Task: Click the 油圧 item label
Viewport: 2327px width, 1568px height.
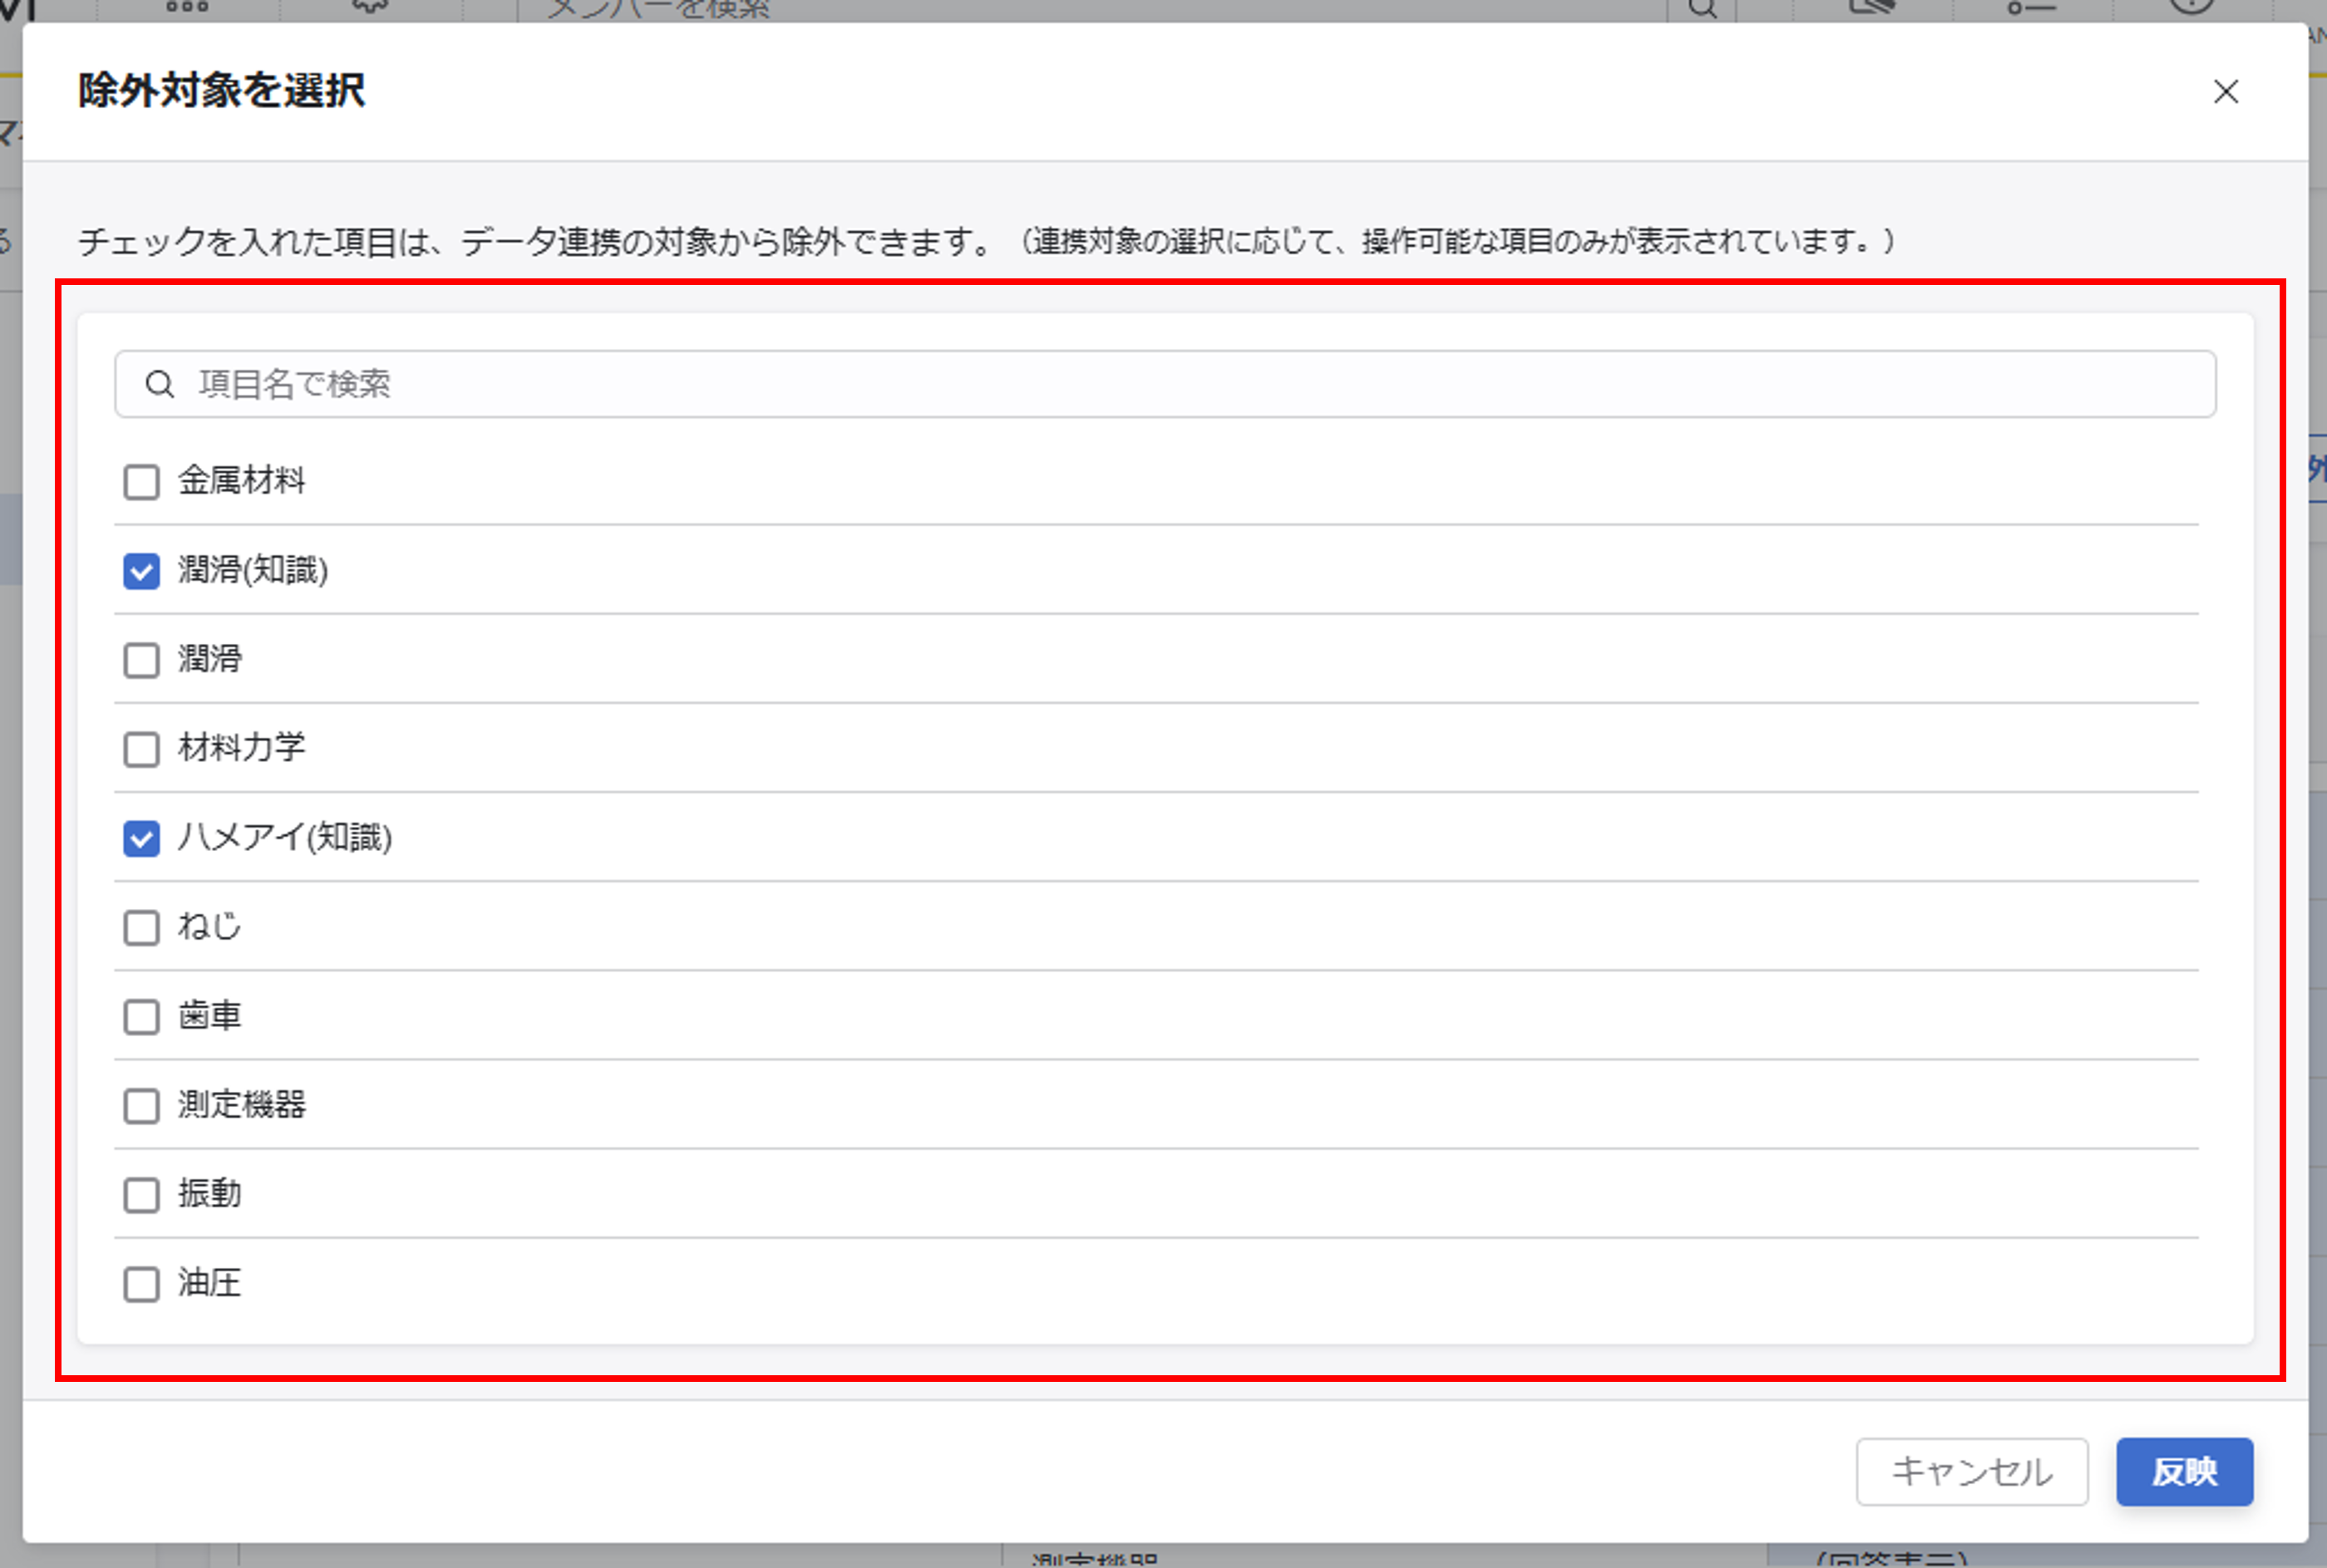Action: [x=209, y=1283]
